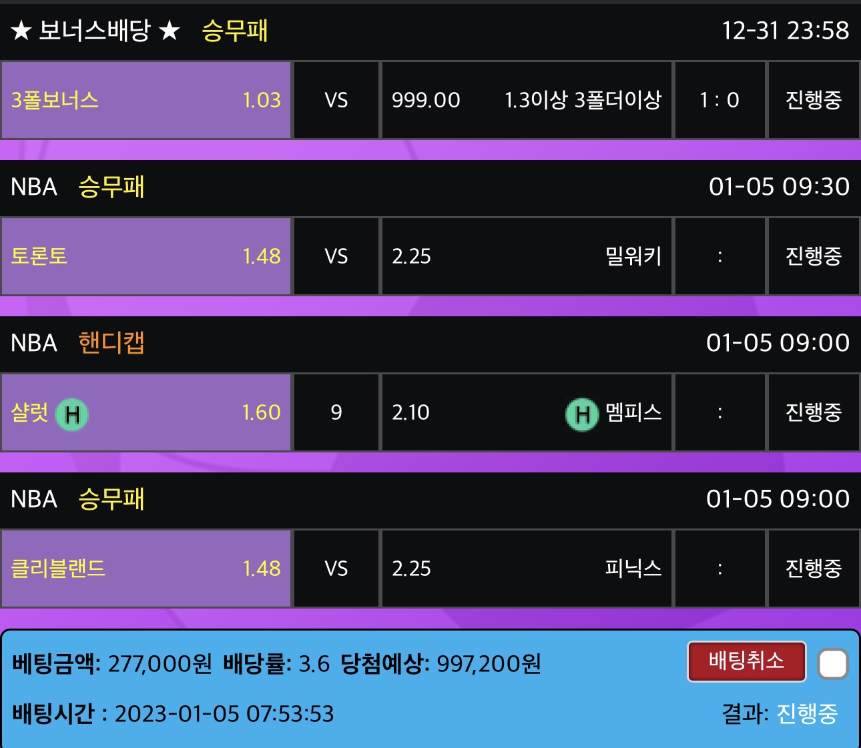Viewport: 861px width, 748px height.
Task: Click the 3폴보너스 1.03 bonus cell
Action: pyautogui.click(x=146, y=100)
